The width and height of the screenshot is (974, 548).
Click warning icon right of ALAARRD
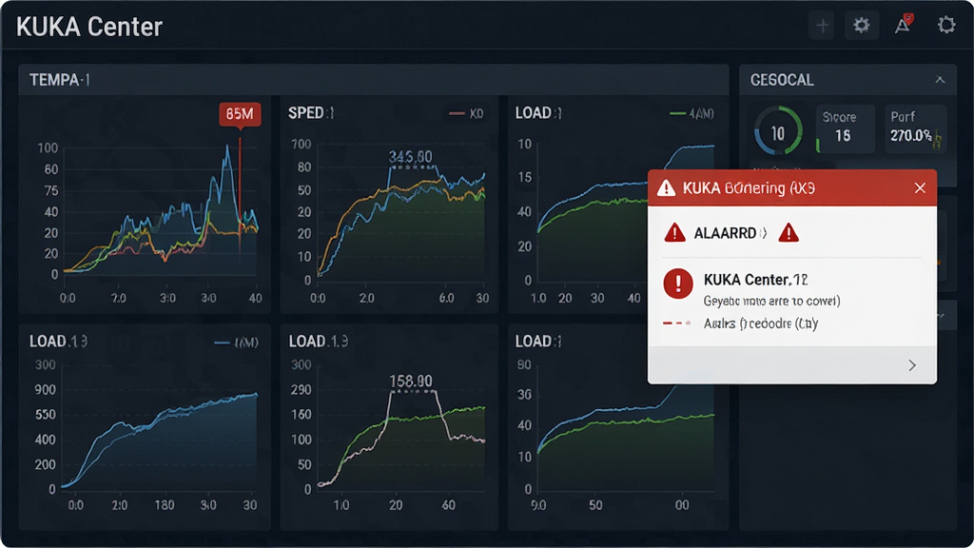pyautogui.click(x=789, y=233)
